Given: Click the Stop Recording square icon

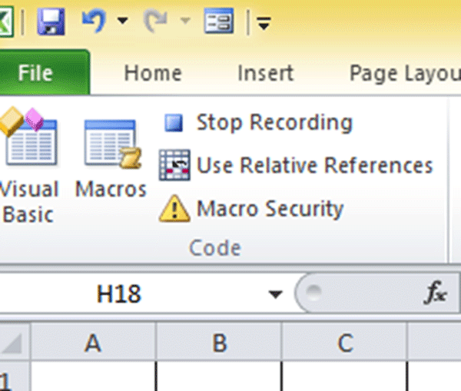Looking at the screenshot, I should tap(174, 123).
